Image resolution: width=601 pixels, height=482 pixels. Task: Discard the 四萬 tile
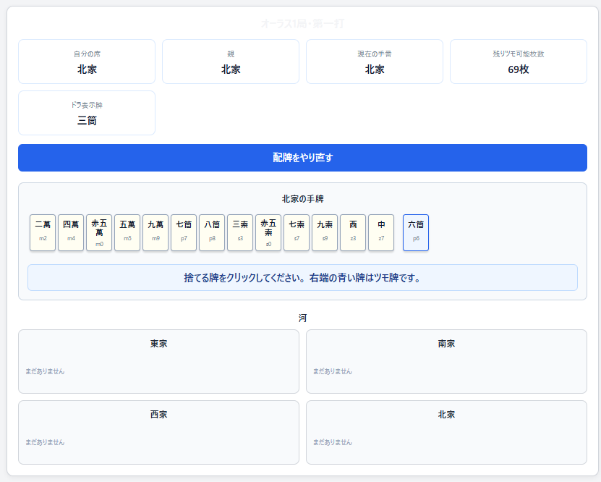coord(71,233)
